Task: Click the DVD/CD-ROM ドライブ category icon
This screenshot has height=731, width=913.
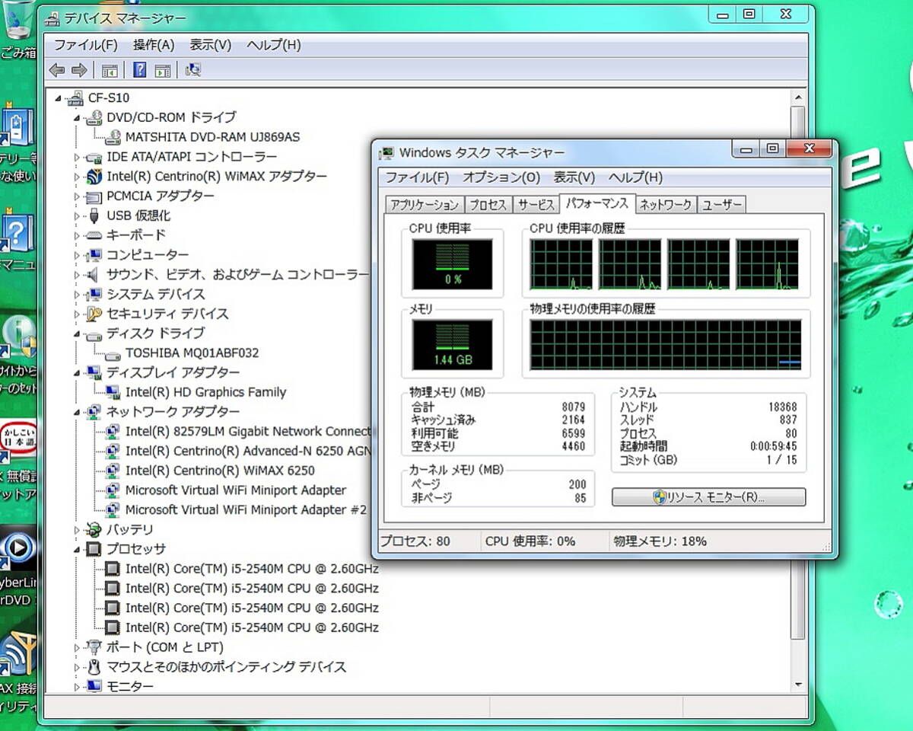Action: (x=94, y=117)
